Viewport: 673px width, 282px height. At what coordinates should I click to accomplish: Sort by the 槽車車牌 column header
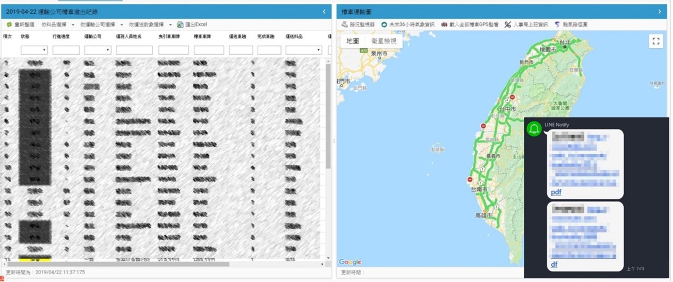point(203,36)
